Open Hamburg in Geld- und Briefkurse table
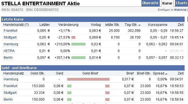This screenshot has height=104, width=188. pos(11,79)
